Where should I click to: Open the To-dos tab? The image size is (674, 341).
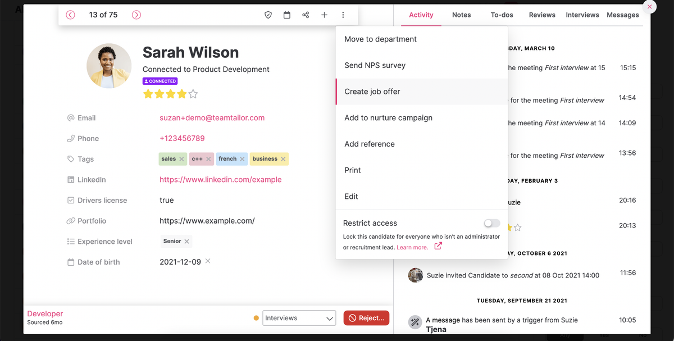[x=502, y=15]
